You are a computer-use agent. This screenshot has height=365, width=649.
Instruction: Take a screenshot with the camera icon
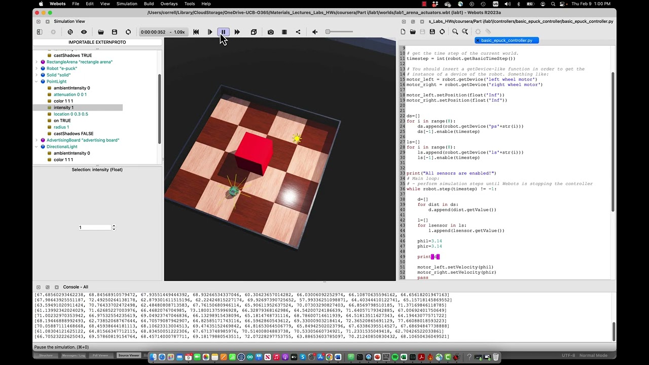tap(271, 32)
